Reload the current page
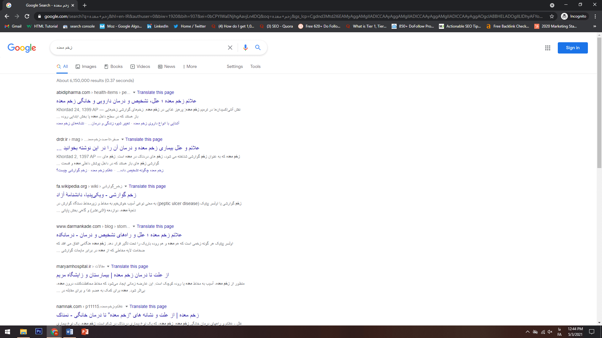Image resolution: width=602 pixels, height=338 pixels. click(x=27, y=16)
